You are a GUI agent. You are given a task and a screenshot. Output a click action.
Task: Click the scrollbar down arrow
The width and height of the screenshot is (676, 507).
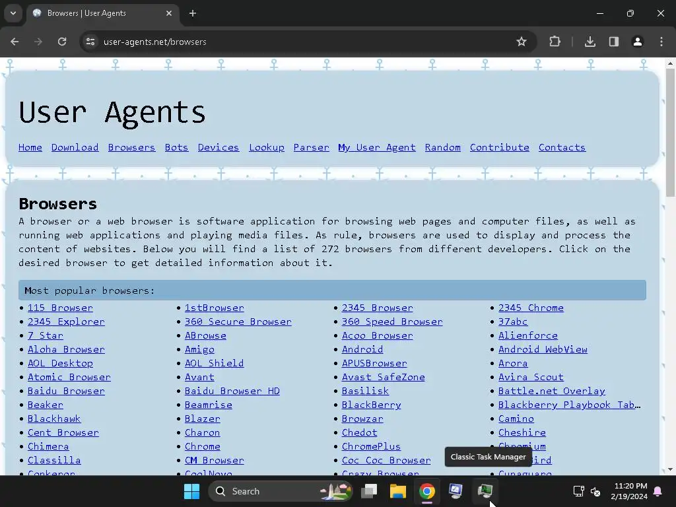click(670, 469)
